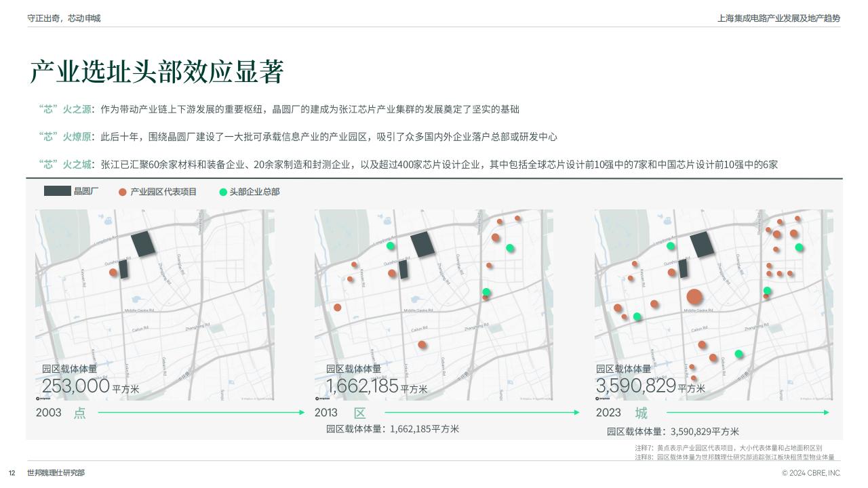Click the “芯”火之城 bullet label
This screenshot has height=488, width=868.
click(66, 164)
